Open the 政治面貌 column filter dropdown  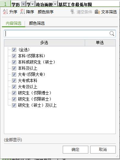pyautogui.click(x=55, y=4)
